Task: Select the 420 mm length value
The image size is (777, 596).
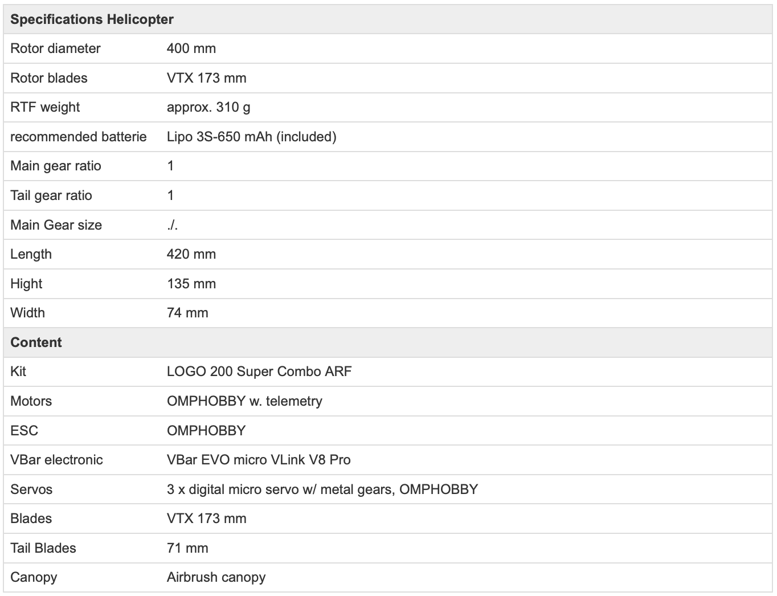Action: pyautogui.click(x=191, y=254)
